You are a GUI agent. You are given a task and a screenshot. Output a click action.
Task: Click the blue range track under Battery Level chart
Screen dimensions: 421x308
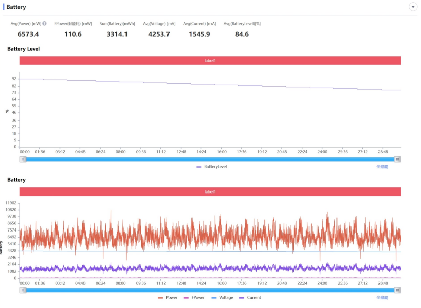(210, 159)
